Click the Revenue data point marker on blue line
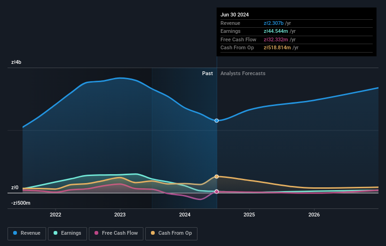Viewport: 386px width, 246px height. pos(217,121)
